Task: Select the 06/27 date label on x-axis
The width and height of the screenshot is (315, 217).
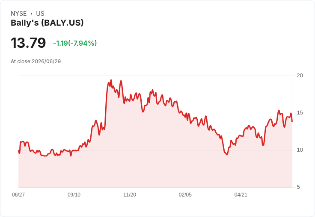Action: 18,194
